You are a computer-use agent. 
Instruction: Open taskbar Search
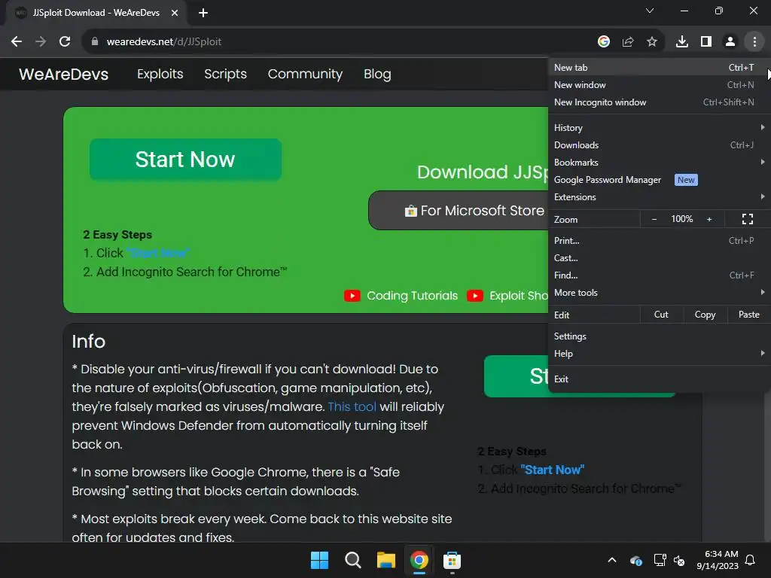[x=352, y=560]
